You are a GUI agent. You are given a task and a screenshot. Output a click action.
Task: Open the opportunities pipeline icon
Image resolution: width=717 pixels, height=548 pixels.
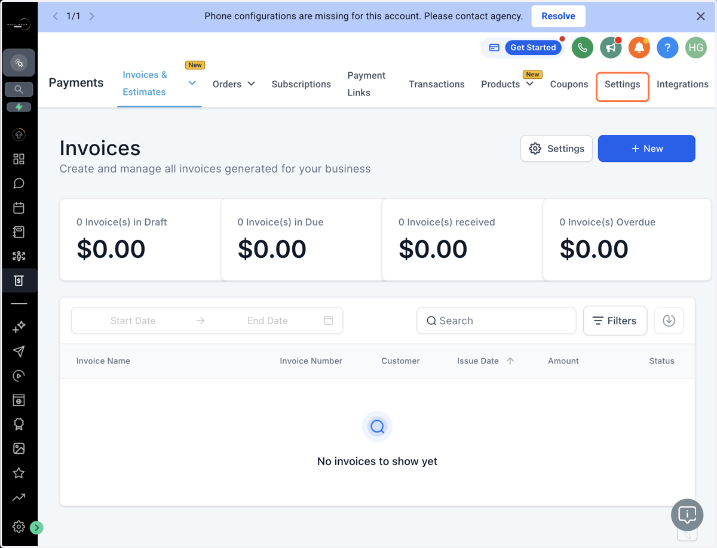click(19, 257)
